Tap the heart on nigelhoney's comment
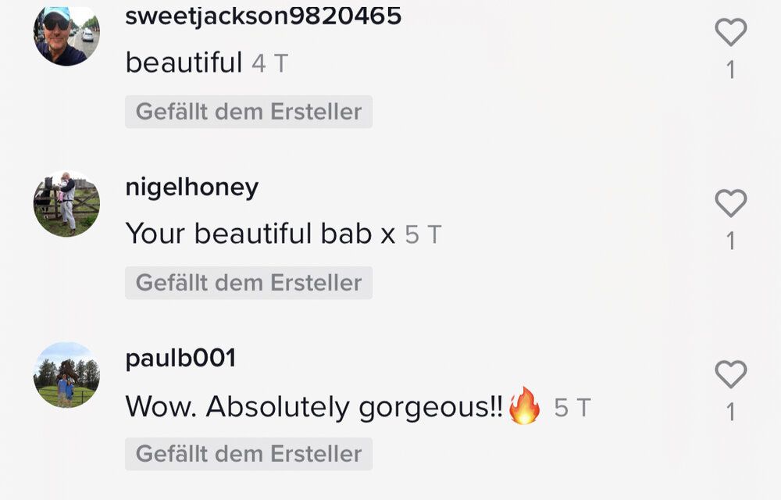Image resolution: width=781 pixels, height=500 pixels. coord(731,203)
